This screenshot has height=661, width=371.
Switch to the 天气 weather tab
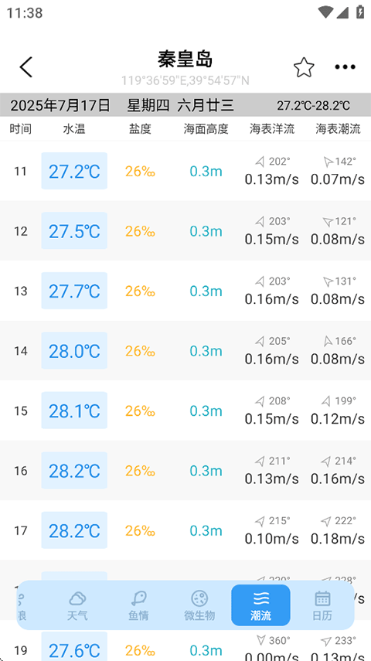(77, 605)
